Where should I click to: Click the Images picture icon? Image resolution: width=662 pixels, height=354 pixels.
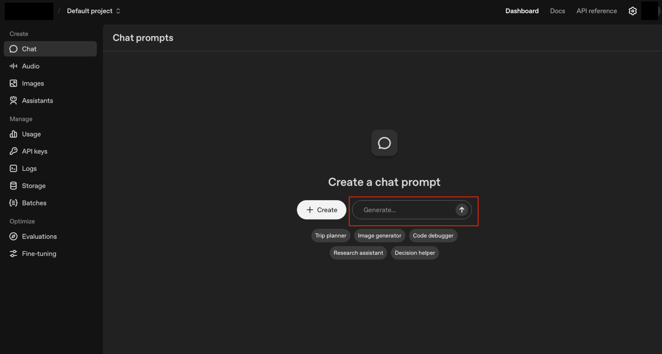coord(13,84)
